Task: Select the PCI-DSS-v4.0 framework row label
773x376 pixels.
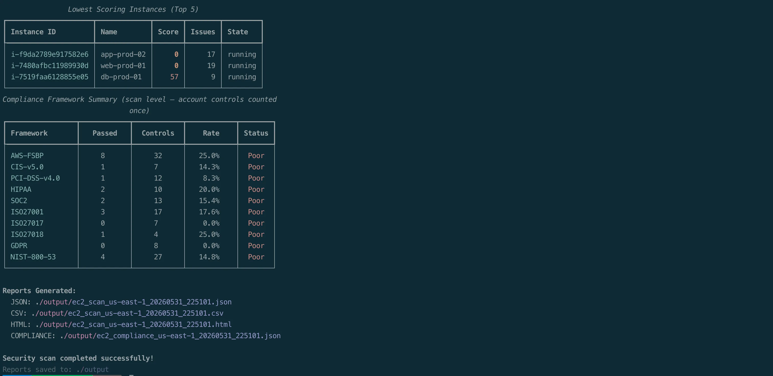Action: [x=35, y=178]
